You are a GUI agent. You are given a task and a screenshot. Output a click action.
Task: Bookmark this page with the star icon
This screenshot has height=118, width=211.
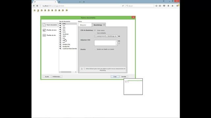(x=156, y=6)
